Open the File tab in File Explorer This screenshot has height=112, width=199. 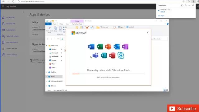49,24
